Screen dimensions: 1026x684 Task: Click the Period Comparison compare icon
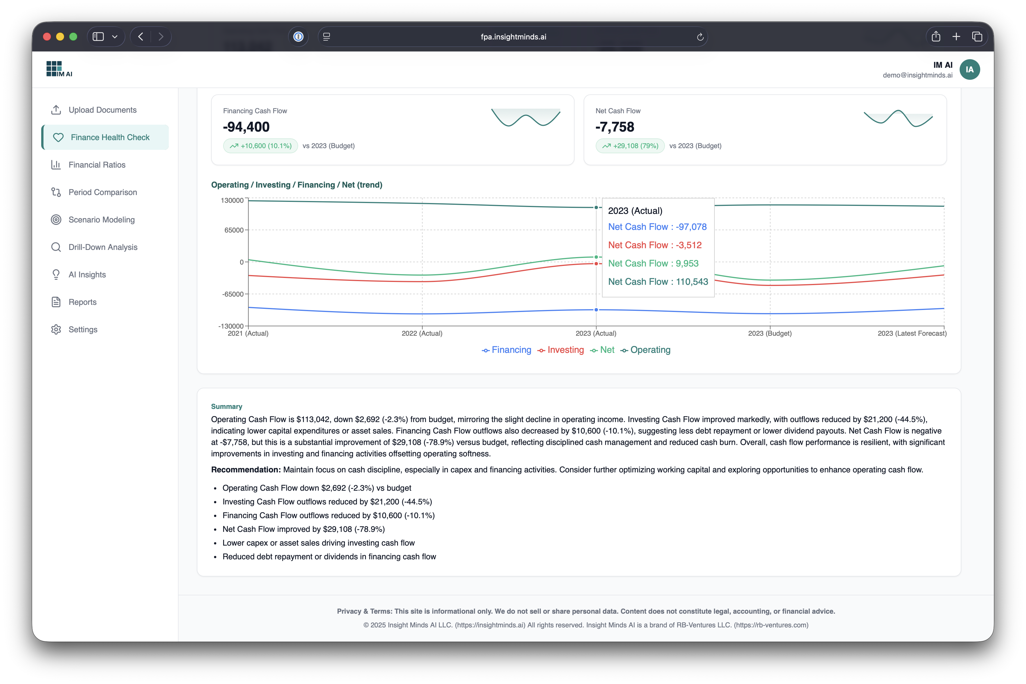coord(56,192)
